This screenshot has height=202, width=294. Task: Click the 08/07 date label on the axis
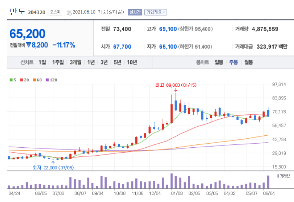pyautogui.click(x=80, y=193)
